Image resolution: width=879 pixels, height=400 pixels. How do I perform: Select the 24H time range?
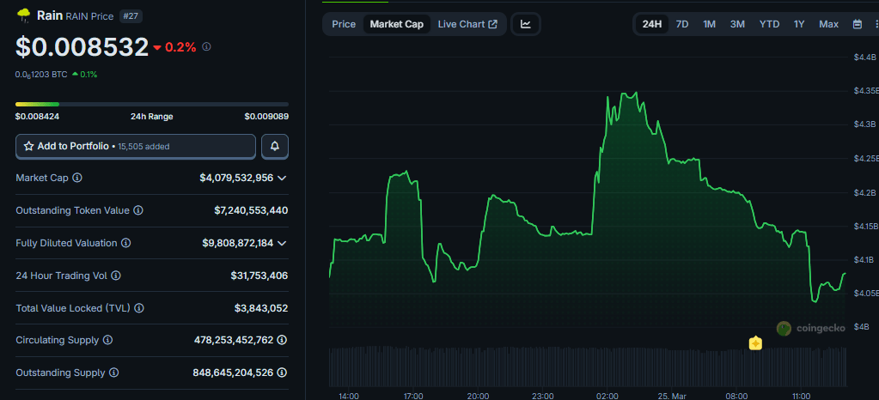click(x=651, y=24)
